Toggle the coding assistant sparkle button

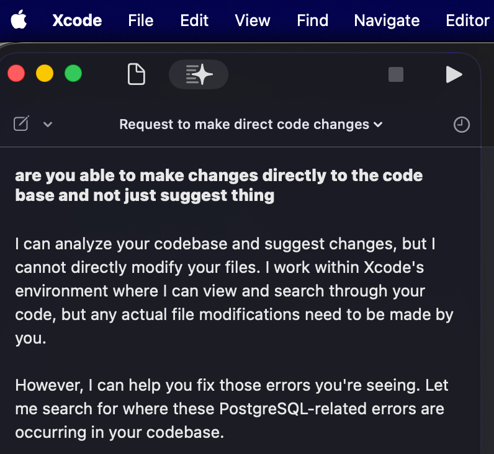tap(199, 74)
